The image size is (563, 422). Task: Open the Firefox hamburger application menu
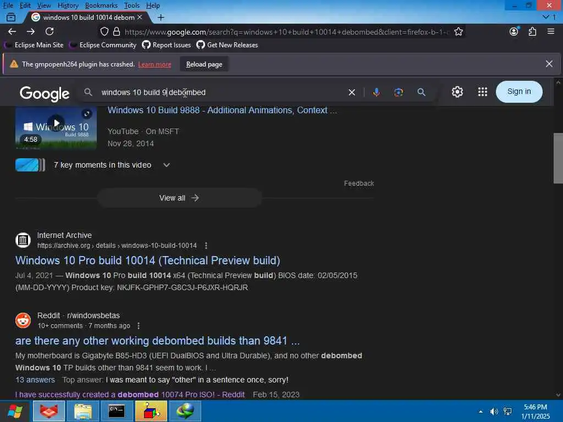point(551,31)
